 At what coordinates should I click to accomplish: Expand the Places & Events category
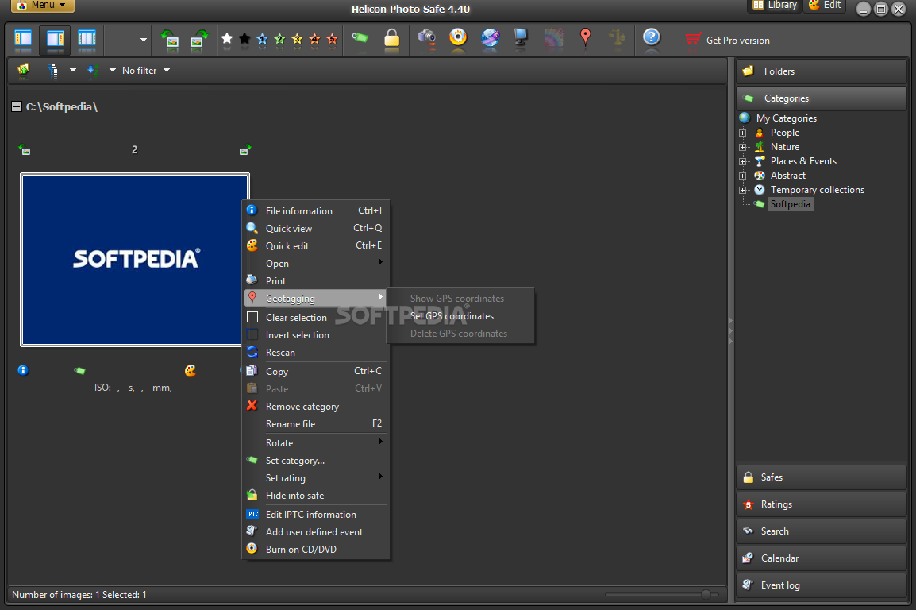pos(742,161)
